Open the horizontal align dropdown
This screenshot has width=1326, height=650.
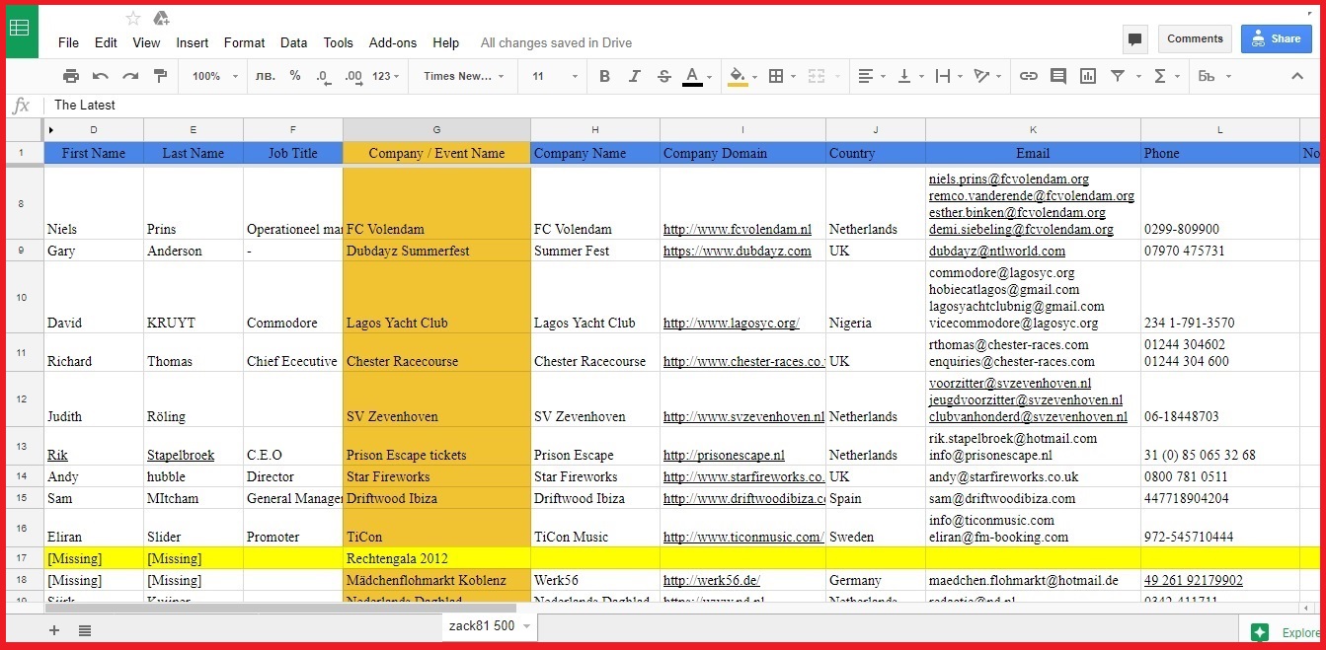pos(870,76)
